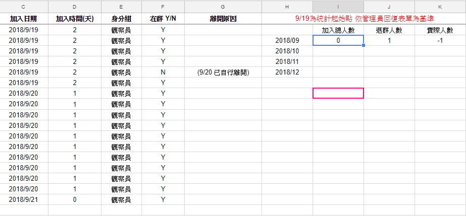Click the 在群 Y/N header cell
The height and width of the screenshot is (216, 466).
(x=163, y=19)
